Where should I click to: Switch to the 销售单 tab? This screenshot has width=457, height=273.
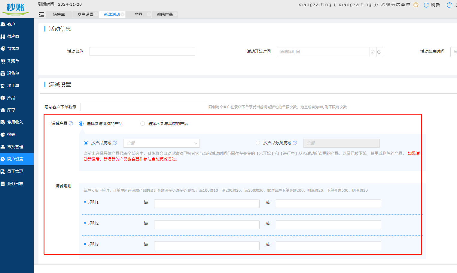pyautogui.click(x=59, y=14)
